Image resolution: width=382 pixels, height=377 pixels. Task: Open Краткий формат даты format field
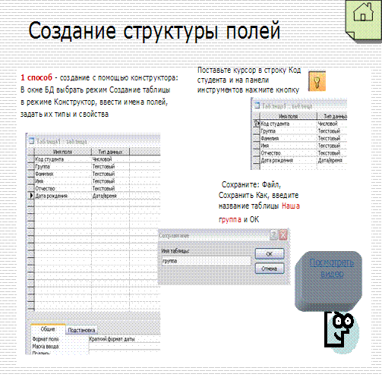click(125, 339)
